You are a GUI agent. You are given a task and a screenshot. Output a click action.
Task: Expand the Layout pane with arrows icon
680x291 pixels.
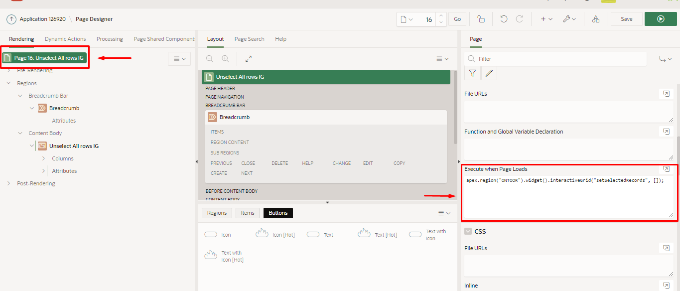tap(249, 59)
